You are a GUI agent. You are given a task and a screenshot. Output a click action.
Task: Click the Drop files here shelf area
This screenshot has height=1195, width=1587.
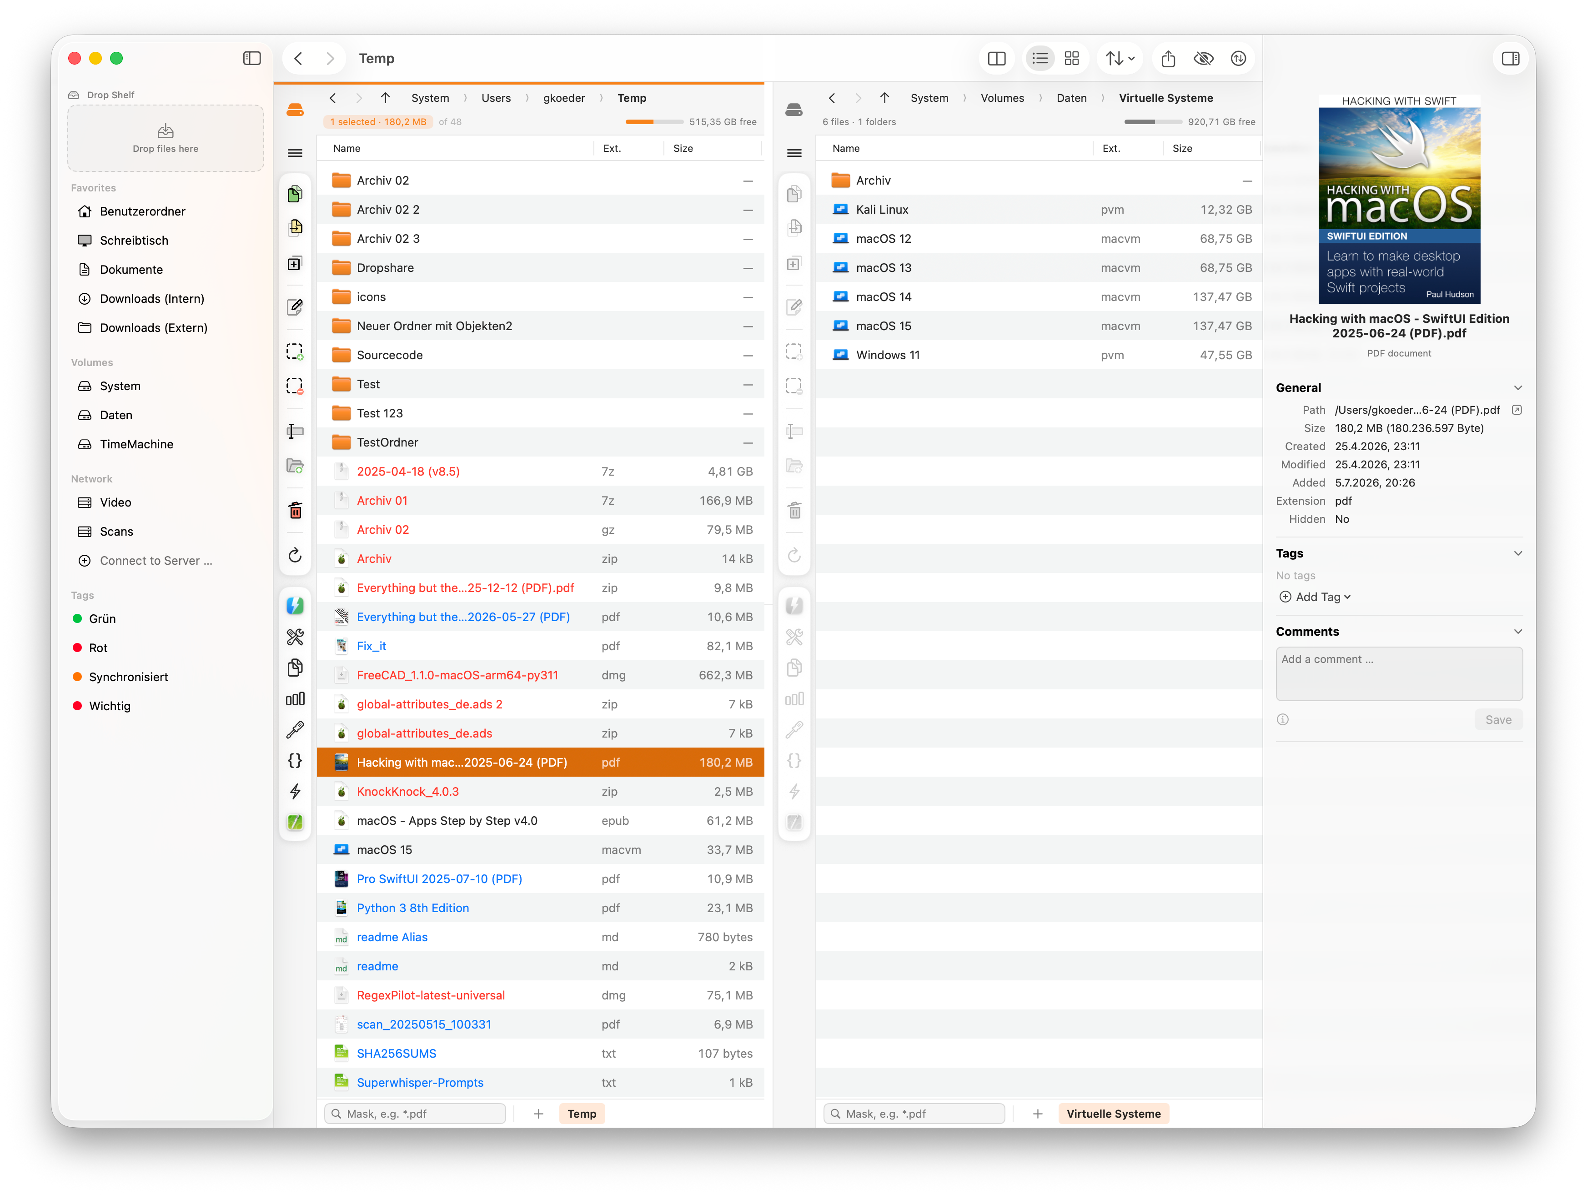click(x=165, y=138)
